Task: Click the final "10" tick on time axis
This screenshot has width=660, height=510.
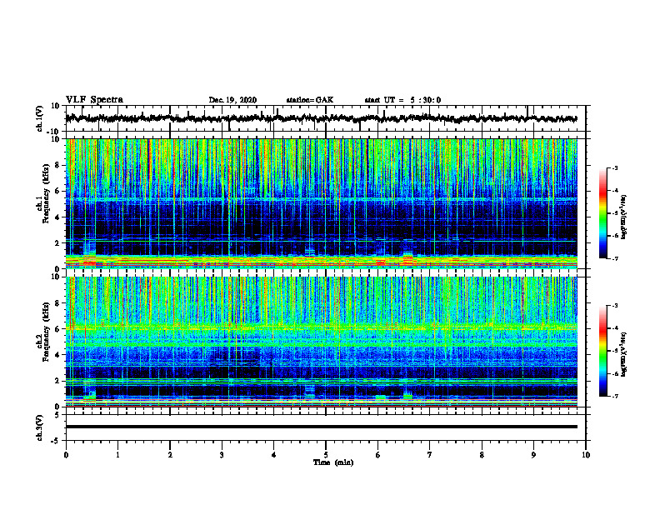Action: click(x=586, y=455)
